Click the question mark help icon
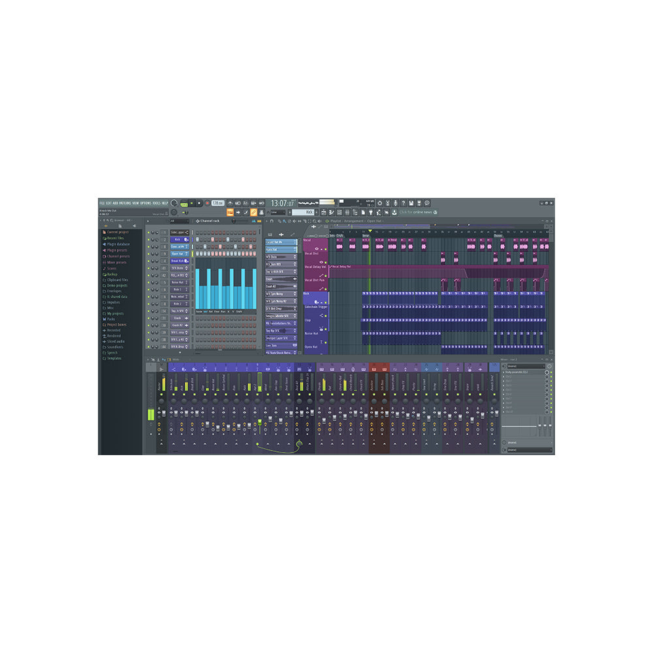Viewport: 653px width, 653px height. 403,203
